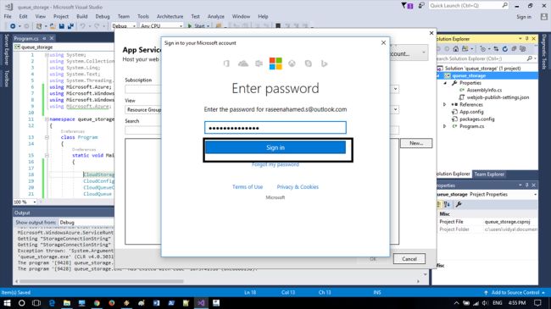This screenshot has width=551, height=309.
Task: Select webjob-publish-settings.json file
Action: coord(498,97)
